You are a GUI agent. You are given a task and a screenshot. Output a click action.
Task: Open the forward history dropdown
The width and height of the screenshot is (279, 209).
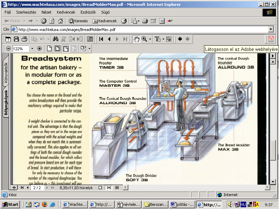coord(37,21)
